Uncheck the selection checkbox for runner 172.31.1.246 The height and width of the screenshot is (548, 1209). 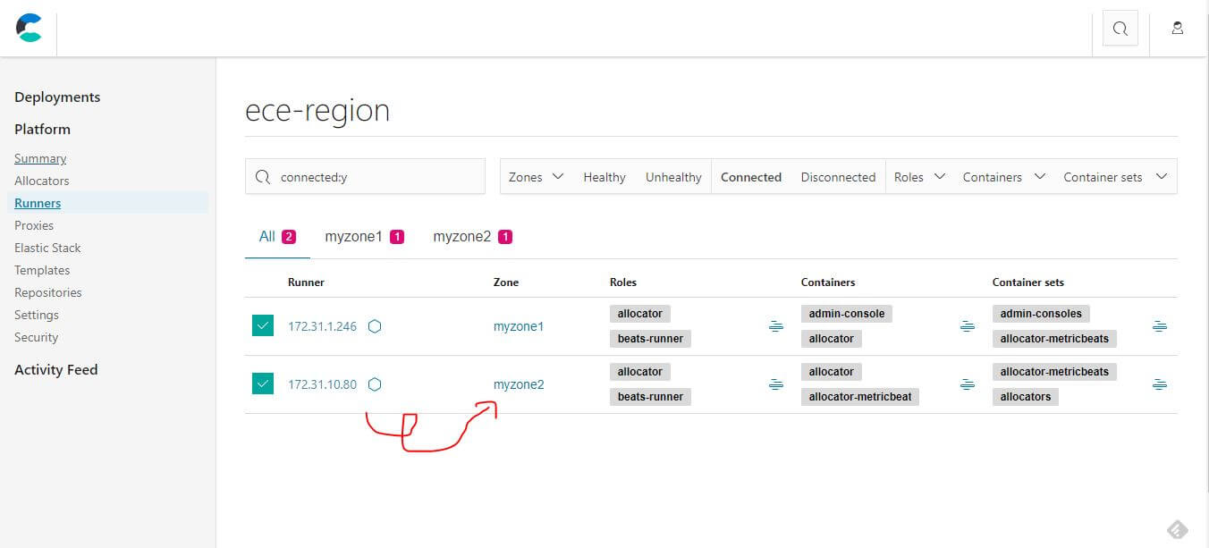click(x=262, y=325)
